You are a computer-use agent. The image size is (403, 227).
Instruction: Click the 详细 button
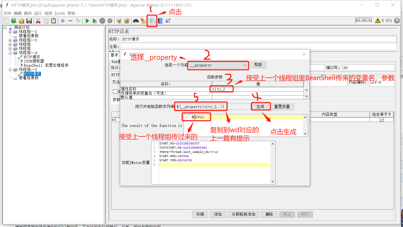200,214
